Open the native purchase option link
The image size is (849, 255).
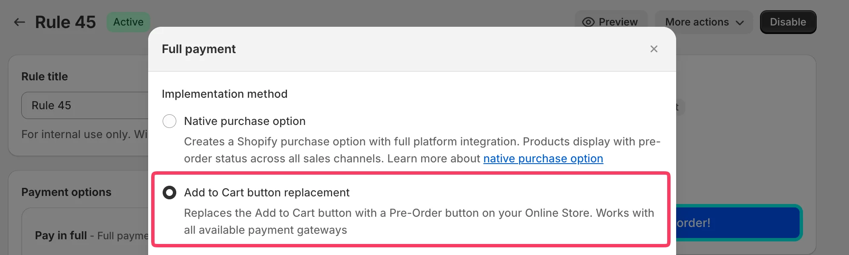click(x=543, y=159)
